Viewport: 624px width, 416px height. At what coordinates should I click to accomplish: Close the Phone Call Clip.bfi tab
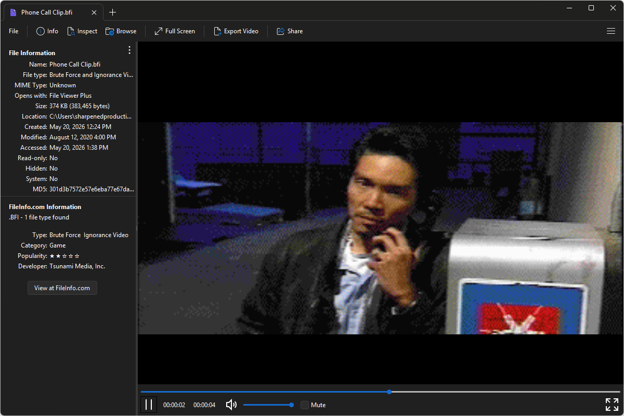94,12
